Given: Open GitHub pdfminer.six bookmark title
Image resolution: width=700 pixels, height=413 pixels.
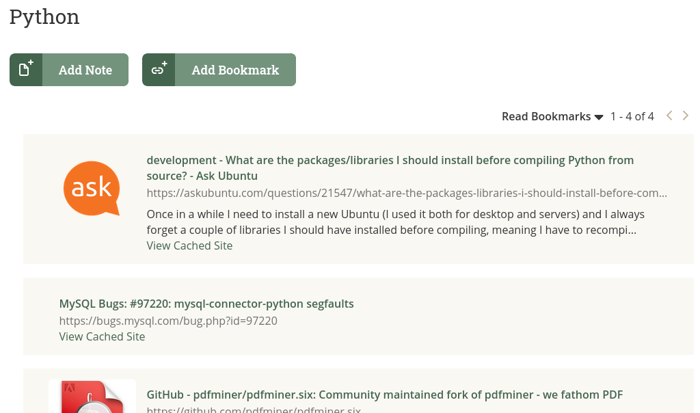Looking at the screenshot, I should click(x=384, y=395).
